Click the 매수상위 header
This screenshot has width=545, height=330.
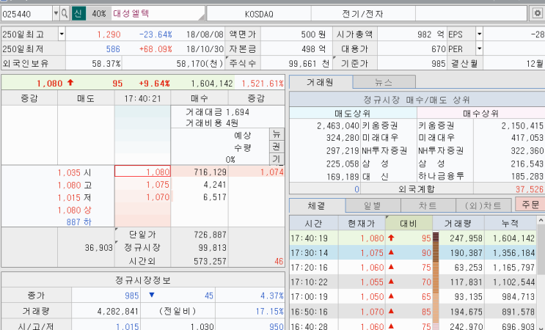pos(480,113)
